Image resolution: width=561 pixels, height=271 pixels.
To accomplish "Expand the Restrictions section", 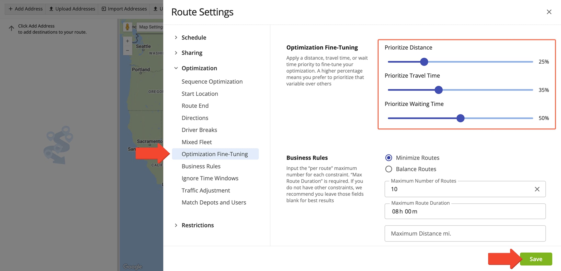I will 176,225.
